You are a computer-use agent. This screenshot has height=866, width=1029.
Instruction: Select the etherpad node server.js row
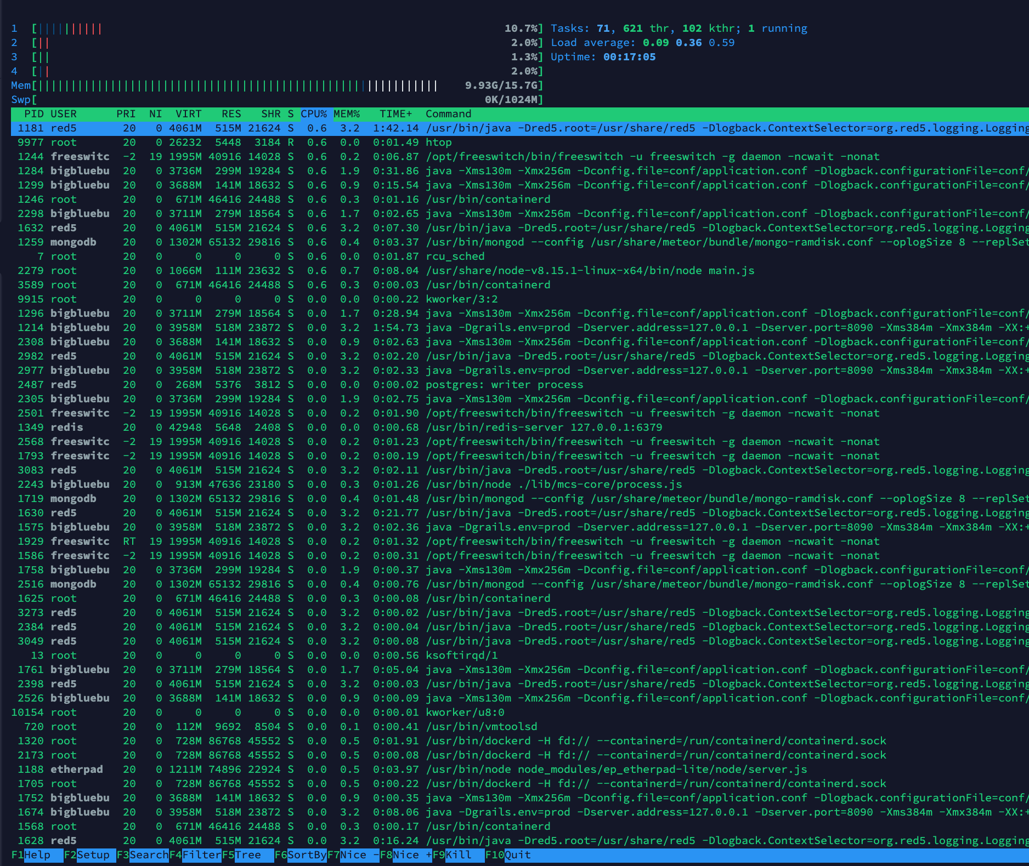[x=520, y=770]
